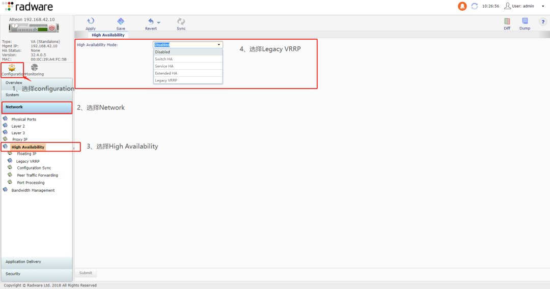Viewport: 550px width, 289px height.
Task: Select the Configuration gear icon
Action: [x=12, y=68]
